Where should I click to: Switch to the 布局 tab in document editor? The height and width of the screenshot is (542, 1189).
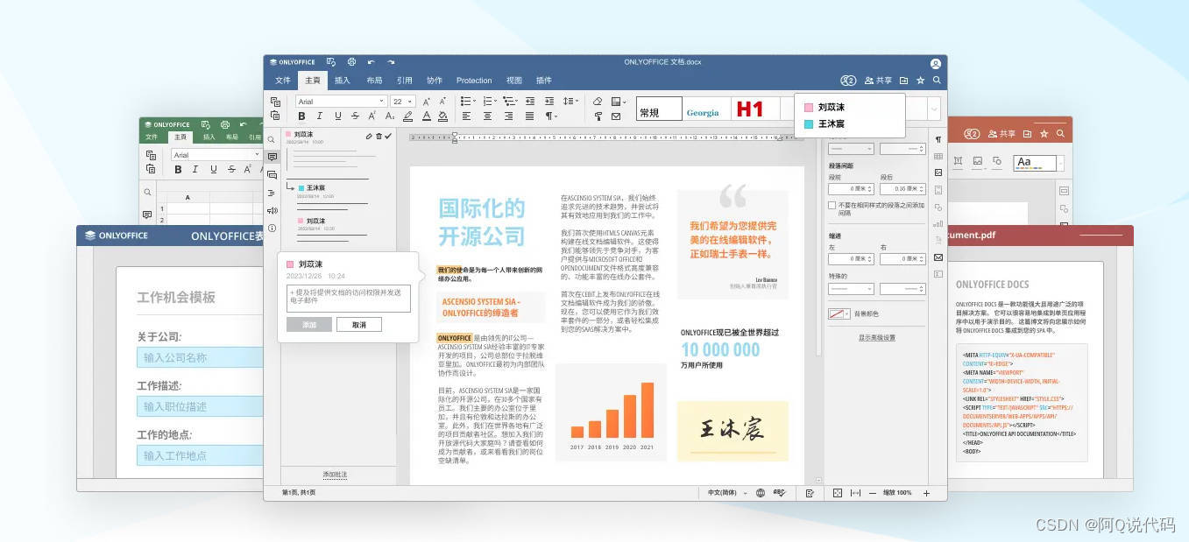click(x=374, y=81)
